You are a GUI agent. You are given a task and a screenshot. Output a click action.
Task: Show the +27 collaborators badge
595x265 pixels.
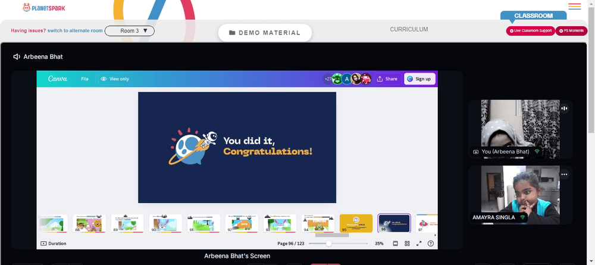[x=327, y=79]
